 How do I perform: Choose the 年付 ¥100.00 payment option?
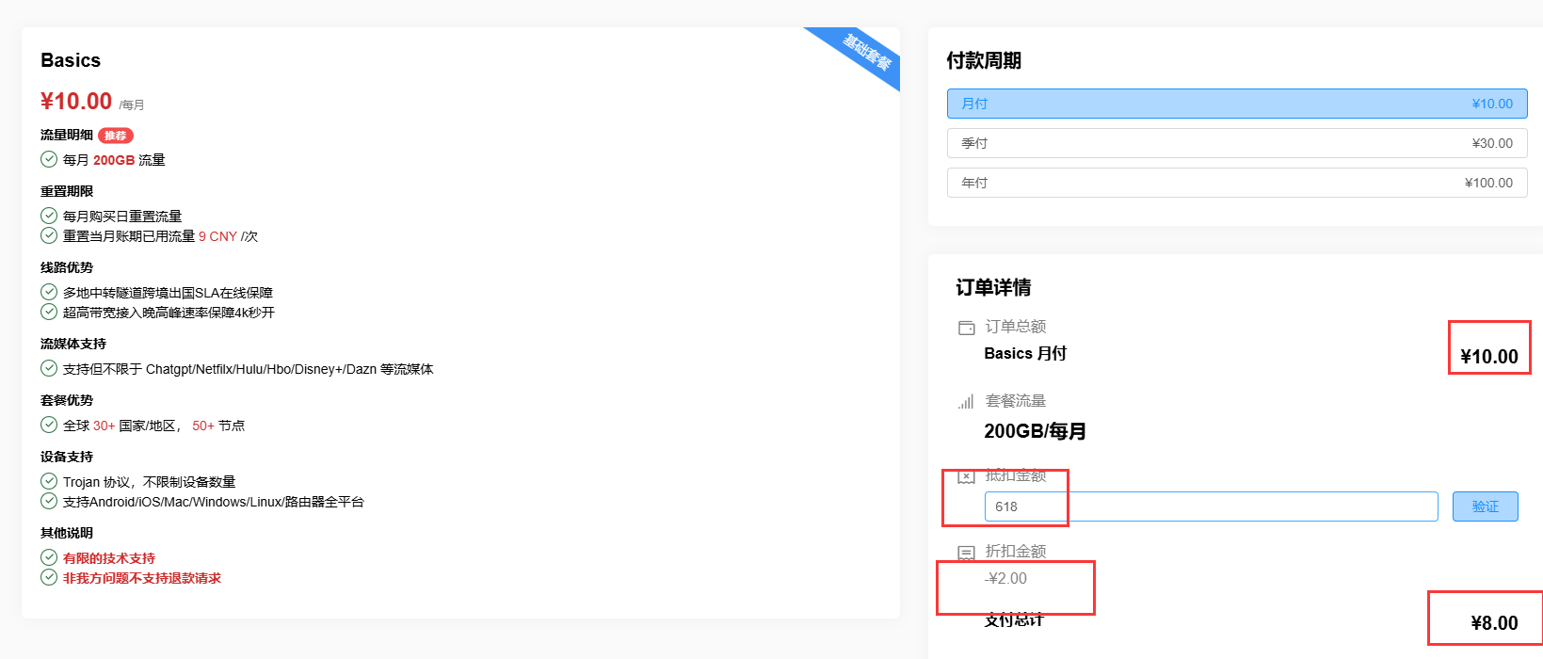click(1236, 183)
